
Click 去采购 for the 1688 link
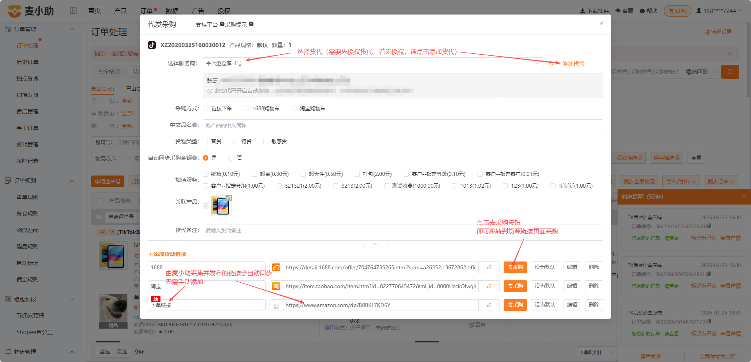click(515, 267)
